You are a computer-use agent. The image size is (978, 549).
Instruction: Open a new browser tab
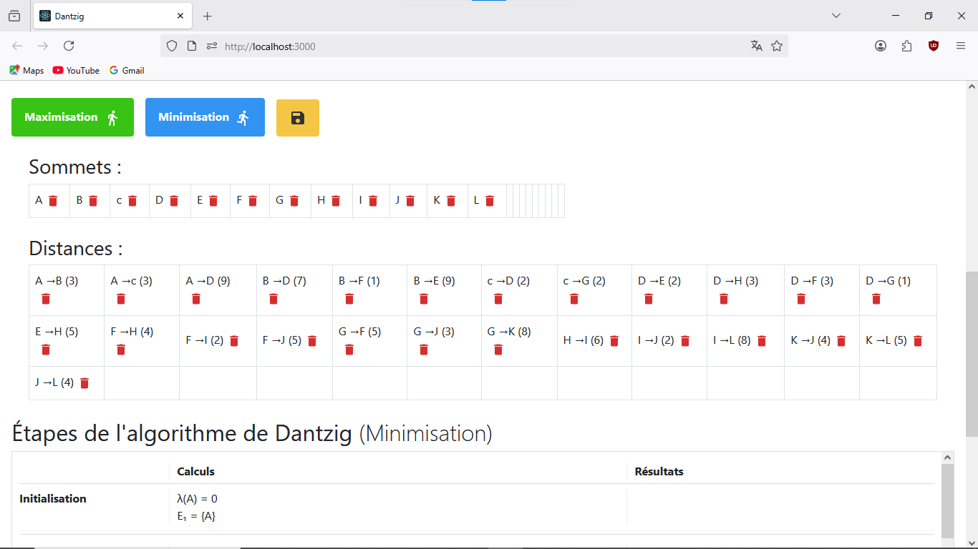pyautogui.click(x=208, y=16)
